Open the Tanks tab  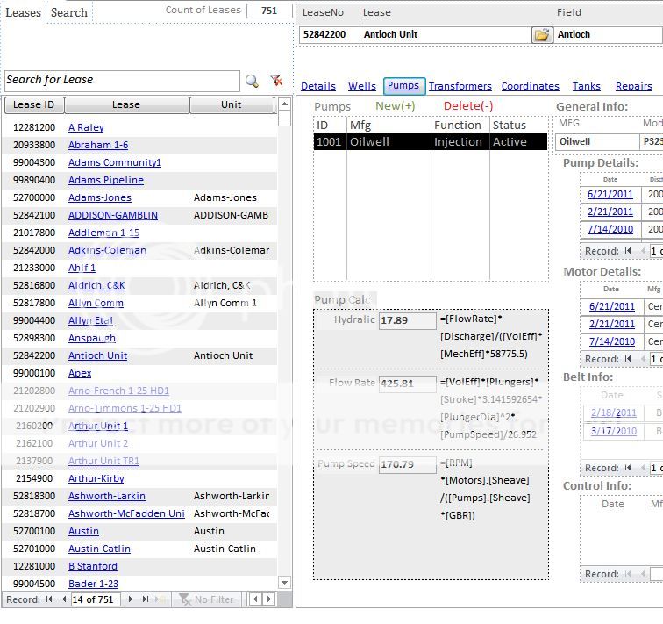(x=586, y=86)
